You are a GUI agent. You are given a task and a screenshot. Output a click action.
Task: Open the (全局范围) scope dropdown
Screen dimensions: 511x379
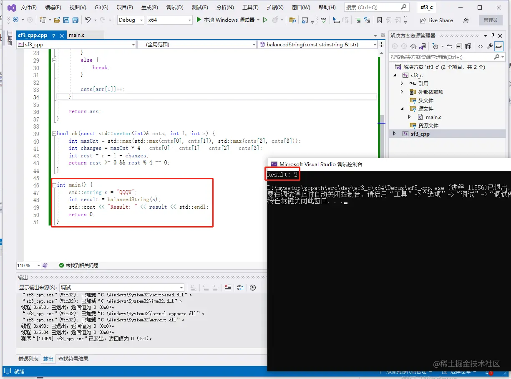tap(254, 44)
